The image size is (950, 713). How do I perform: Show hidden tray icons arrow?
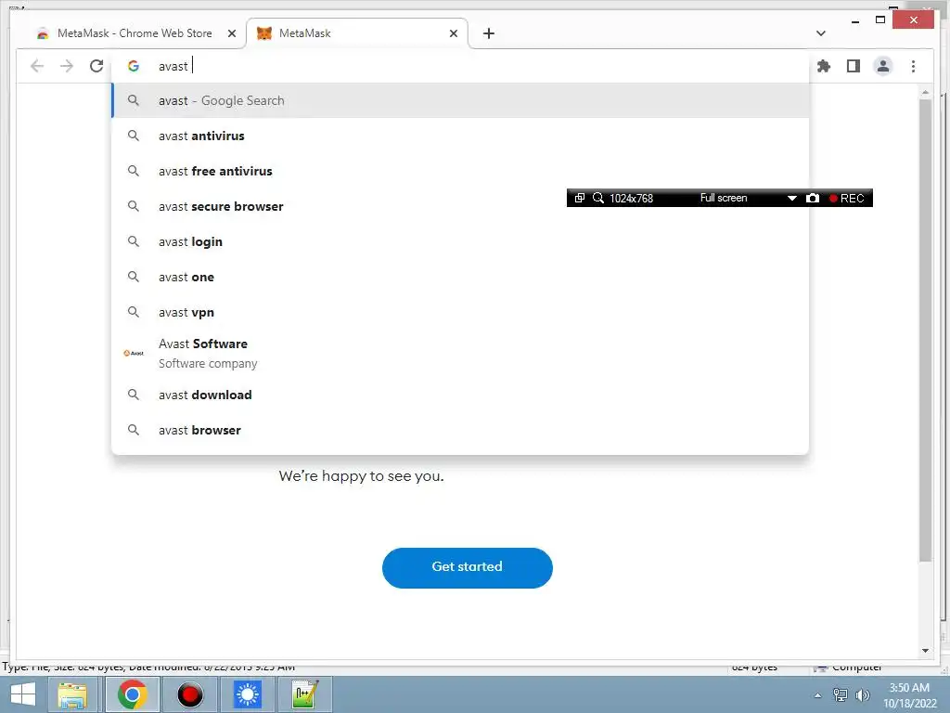(x=818, y=695)
